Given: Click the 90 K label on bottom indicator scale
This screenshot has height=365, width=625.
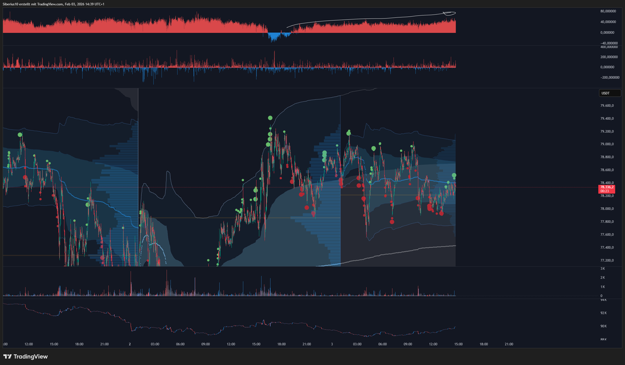Looking at the screenshot, I should pos(604,326).
